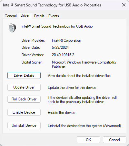Click the speaker device icon
The image size is (129, 146).
tap(12, 28)
